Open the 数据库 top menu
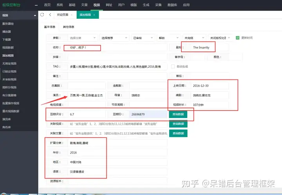The height and width of the screenshot is (195, 282). (x=172, y=5)
